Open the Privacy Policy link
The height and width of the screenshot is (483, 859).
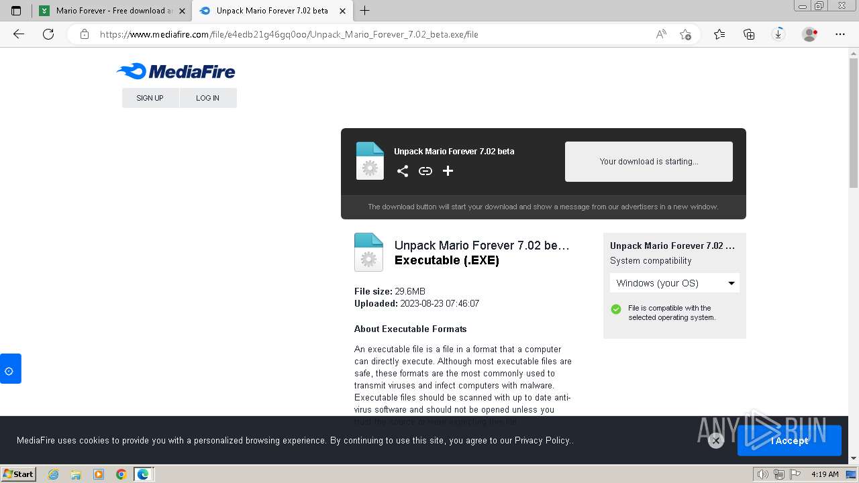tap(542, 441)
